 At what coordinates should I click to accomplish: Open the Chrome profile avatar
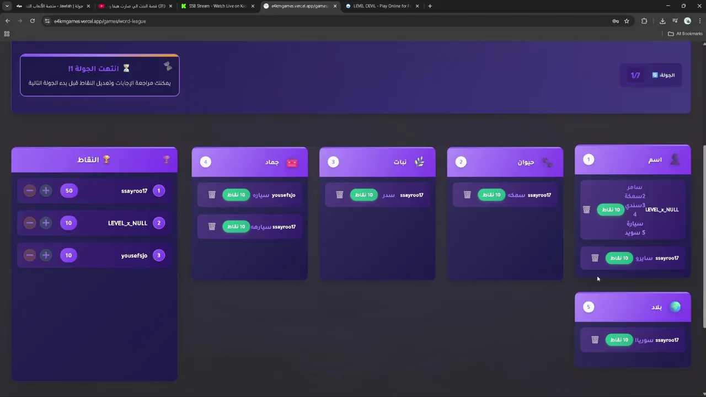(687, 21)
